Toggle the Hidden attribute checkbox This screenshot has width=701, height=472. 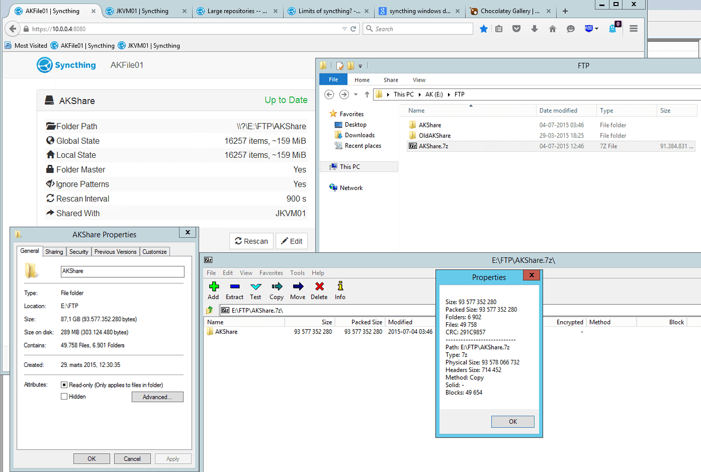pyautogui.click(x=64, y=397)
